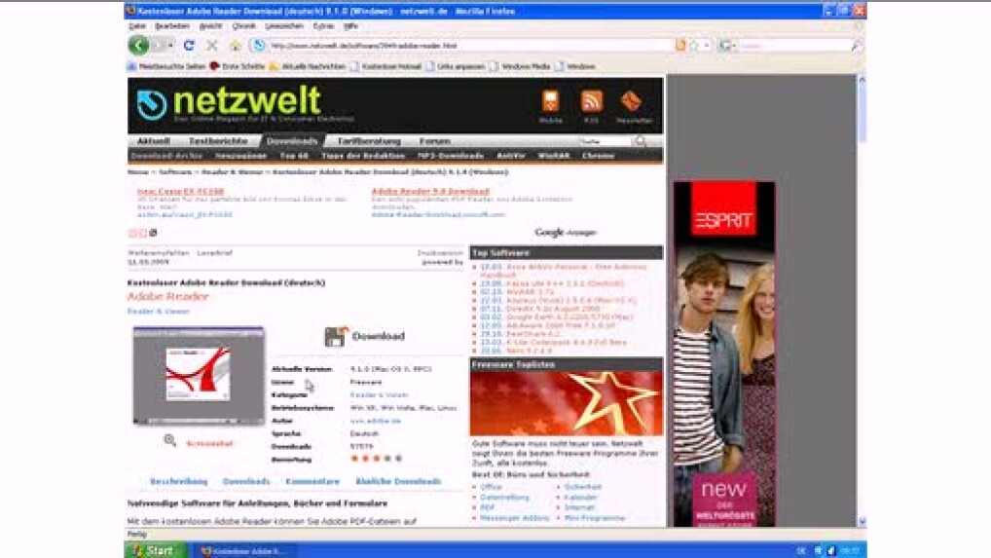
Task: Click the Newsletter icon in the header
Action: click(x=633, y=101)
